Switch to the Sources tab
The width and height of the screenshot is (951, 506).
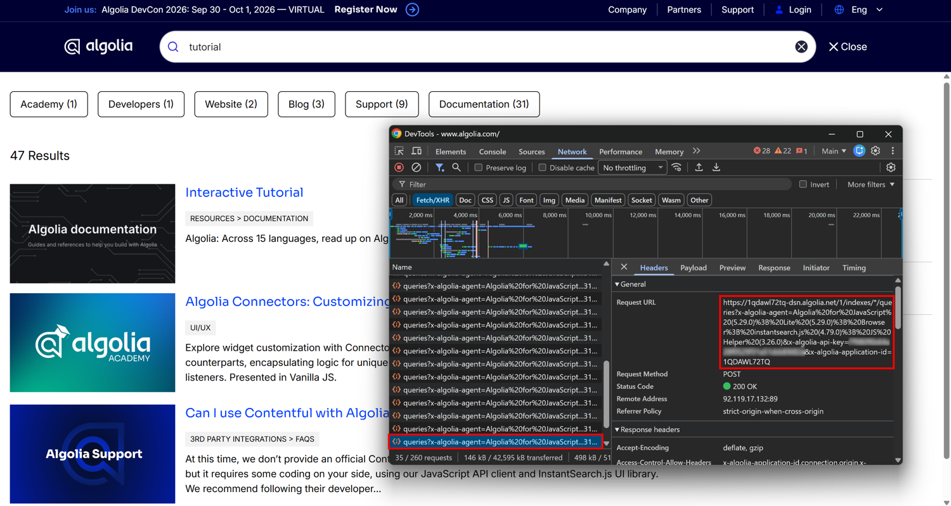tap(532, 151)
